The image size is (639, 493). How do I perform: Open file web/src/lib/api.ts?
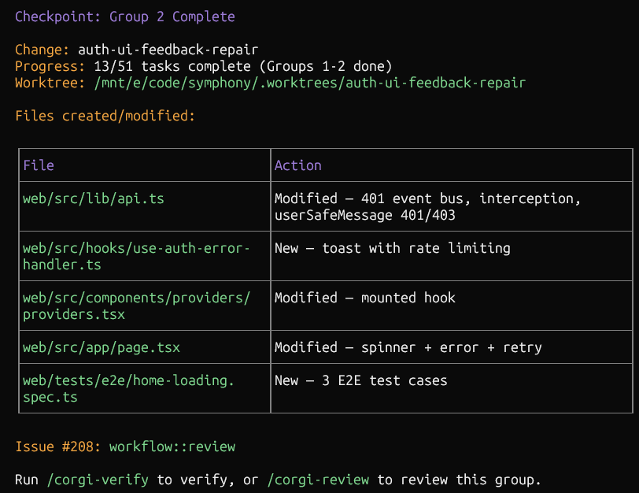point(94,198)
